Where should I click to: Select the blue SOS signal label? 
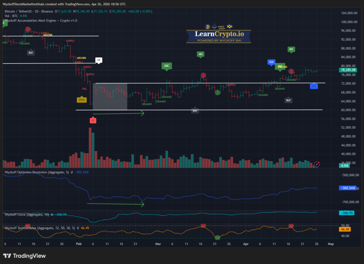(271, 62)
